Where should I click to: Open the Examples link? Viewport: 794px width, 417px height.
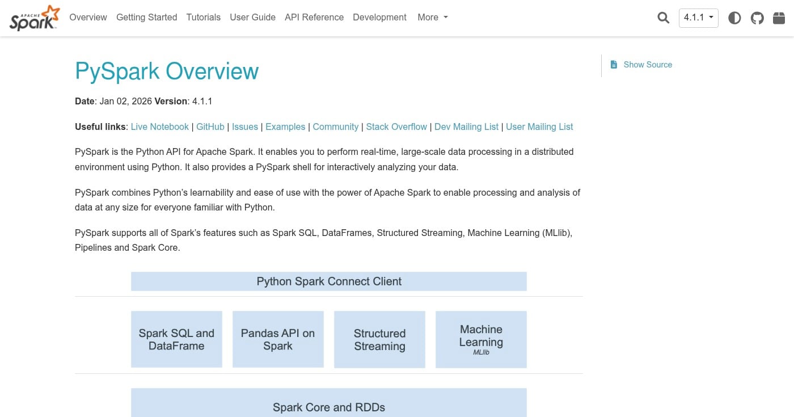(285, 127)
